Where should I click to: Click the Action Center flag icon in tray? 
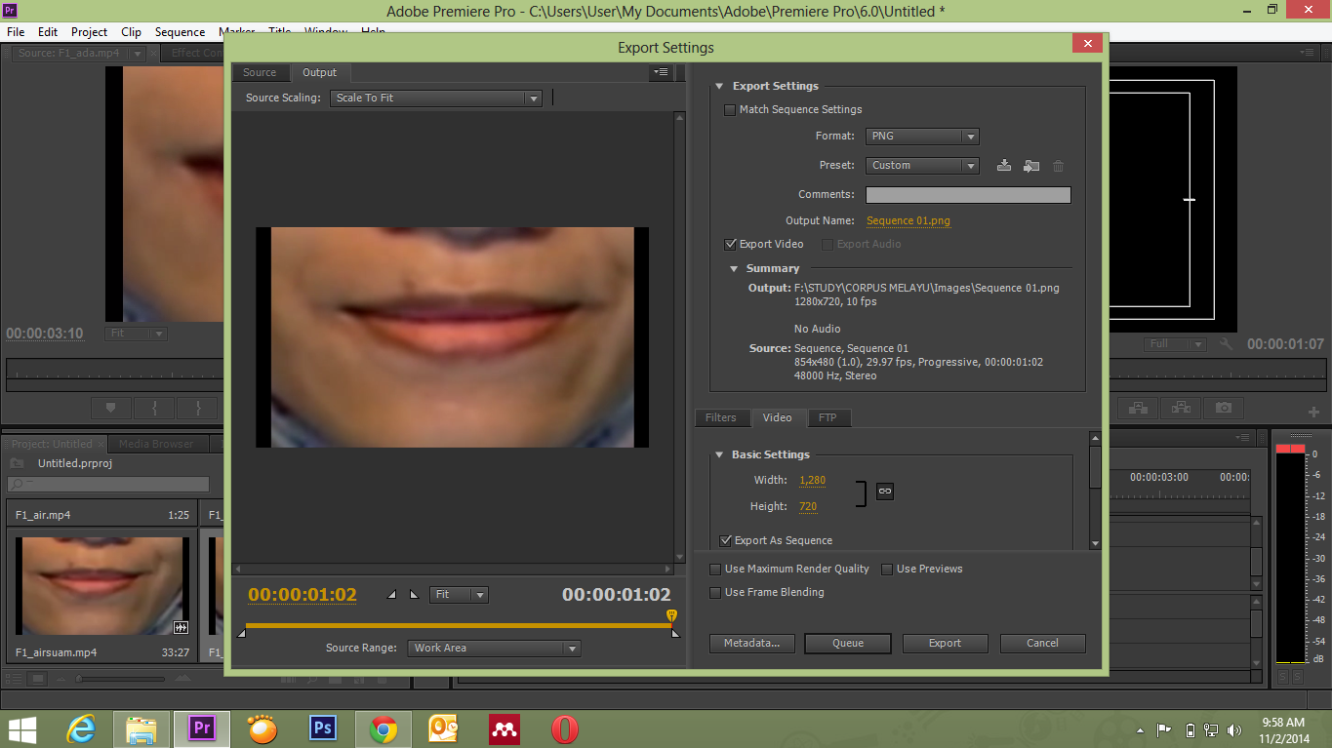click(x=1164, y=729)
